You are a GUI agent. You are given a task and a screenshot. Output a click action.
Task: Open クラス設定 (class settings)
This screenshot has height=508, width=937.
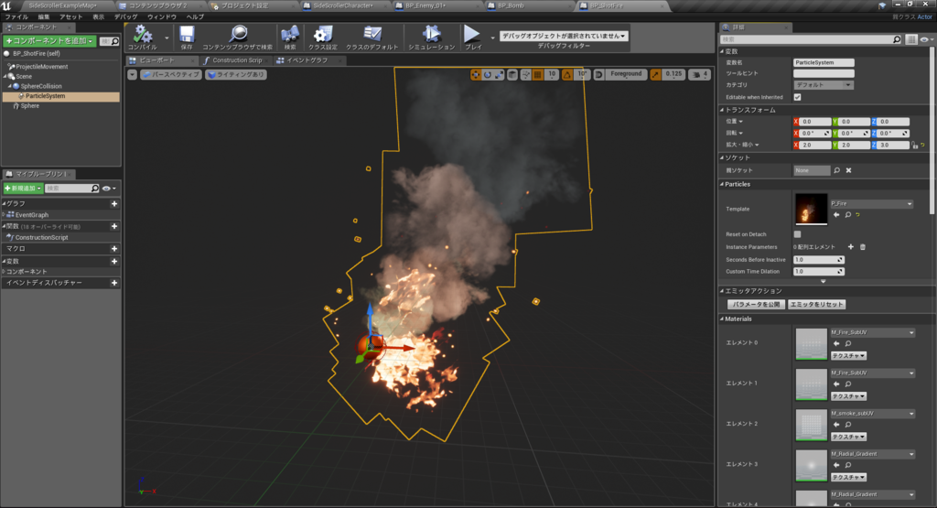(x=323, y=37)
